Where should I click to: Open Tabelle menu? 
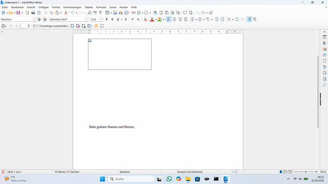coord(89,7)
